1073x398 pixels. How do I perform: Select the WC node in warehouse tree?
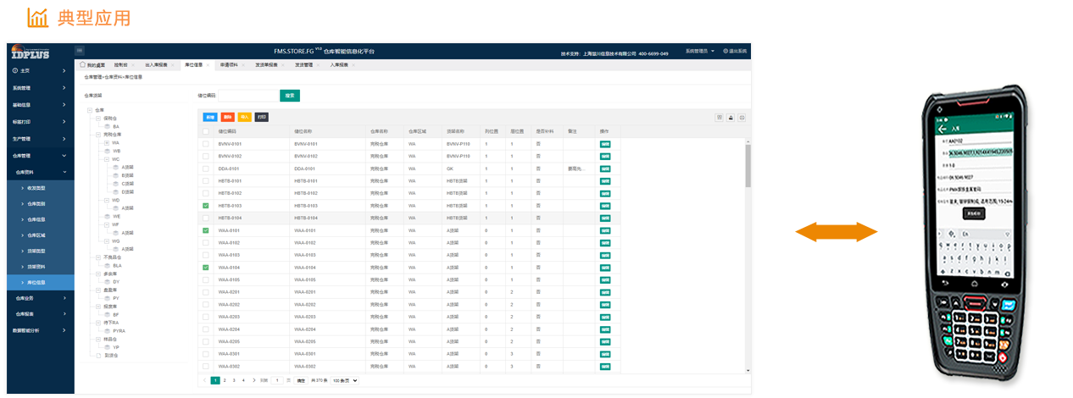coord(116,159)
